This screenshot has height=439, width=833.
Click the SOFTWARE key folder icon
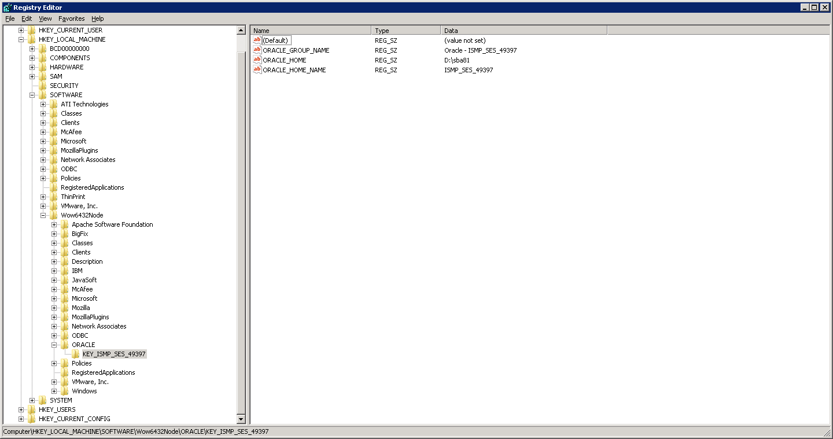click(43, 95)
